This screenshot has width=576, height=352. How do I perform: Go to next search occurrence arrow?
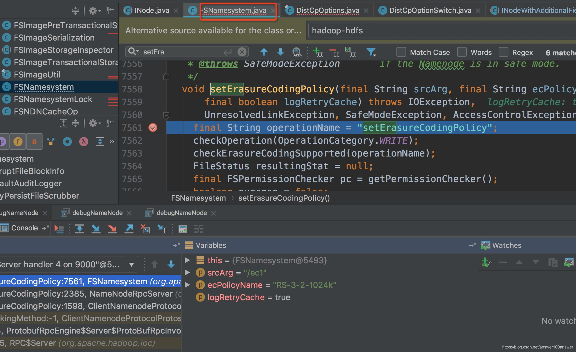[x=281, y=52]
